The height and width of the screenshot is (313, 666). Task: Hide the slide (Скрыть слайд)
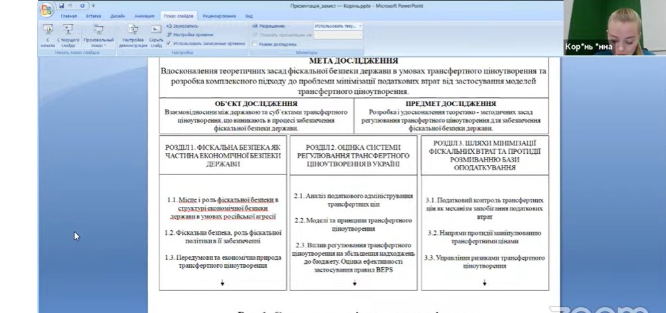156,35
